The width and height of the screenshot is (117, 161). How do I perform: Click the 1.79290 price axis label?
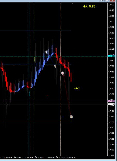[111, 133]
